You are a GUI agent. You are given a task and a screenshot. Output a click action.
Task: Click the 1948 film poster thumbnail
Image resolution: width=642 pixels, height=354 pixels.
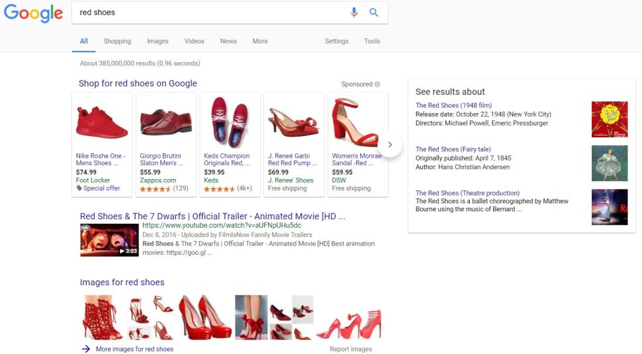(610, 120)
